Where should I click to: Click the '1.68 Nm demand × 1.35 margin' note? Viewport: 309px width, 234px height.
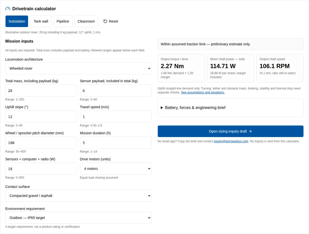tap(177, 75)
